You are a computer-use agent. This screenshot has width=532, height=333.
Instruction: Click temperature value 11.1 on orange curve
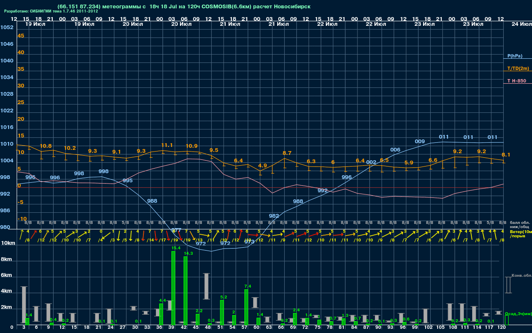pyautogui.click(x=167, y=145)
